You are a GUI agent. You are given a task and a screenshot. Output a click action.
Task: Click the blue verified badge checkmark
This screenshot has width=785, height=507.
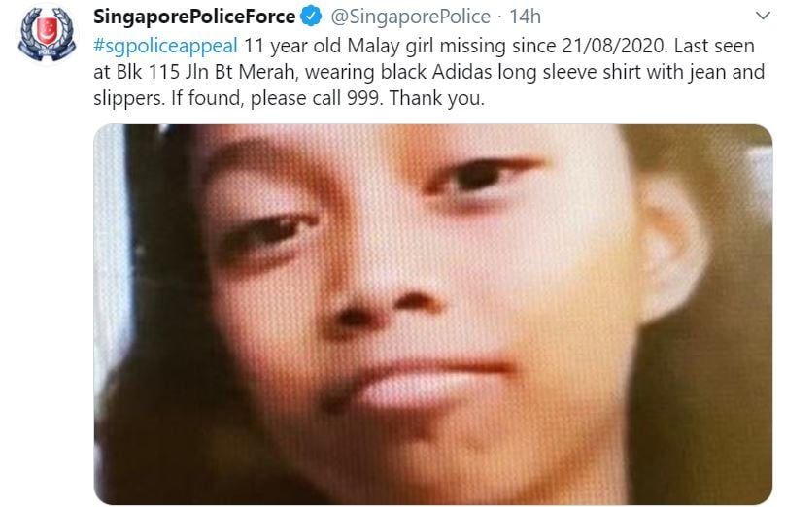pyautogui.click(x=311, y=17)
